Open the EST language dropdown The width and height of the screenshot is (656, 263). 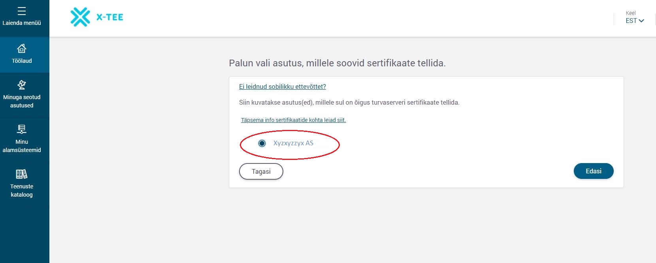tap(631, 21)
